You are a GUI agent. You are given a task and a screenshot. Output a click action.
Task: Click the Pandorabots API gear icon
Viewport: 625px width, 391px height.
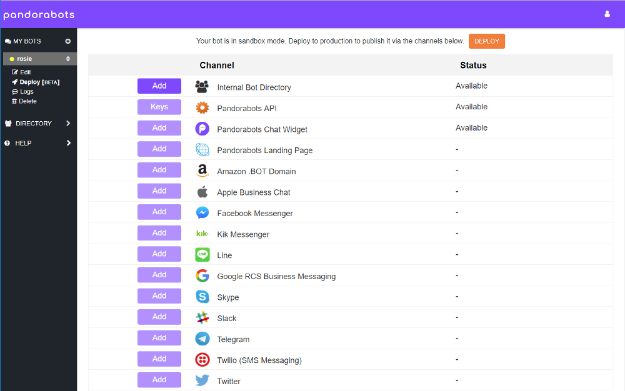202,107
